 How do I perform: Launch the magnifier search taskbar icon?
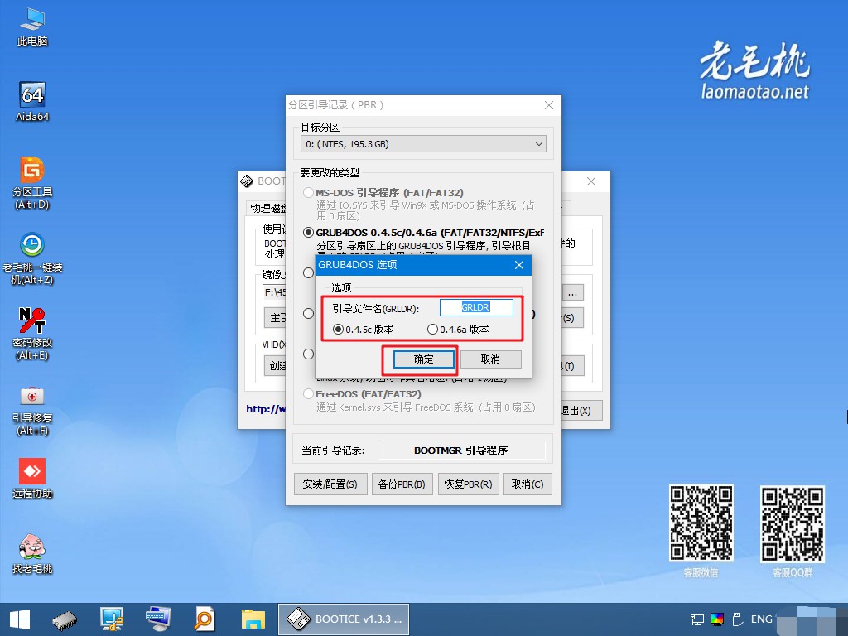pyautogui.click(x=205, y=619)
